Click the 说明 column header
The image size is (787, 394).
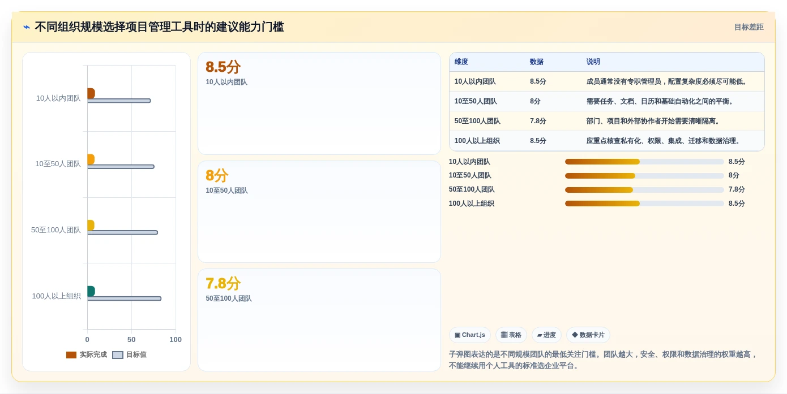593,62
